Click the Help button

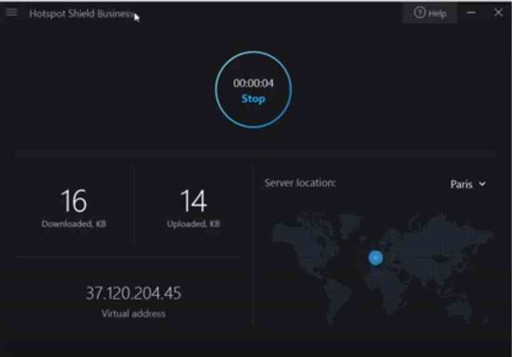[x=429, y=13]
